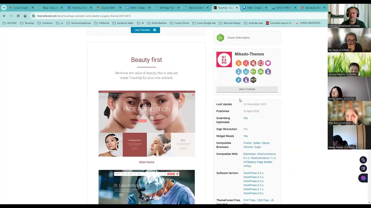The image size is (371, 208).
Task: Click the red SC stamp badge
Action: pyautogui.click(x=261, y=63)
